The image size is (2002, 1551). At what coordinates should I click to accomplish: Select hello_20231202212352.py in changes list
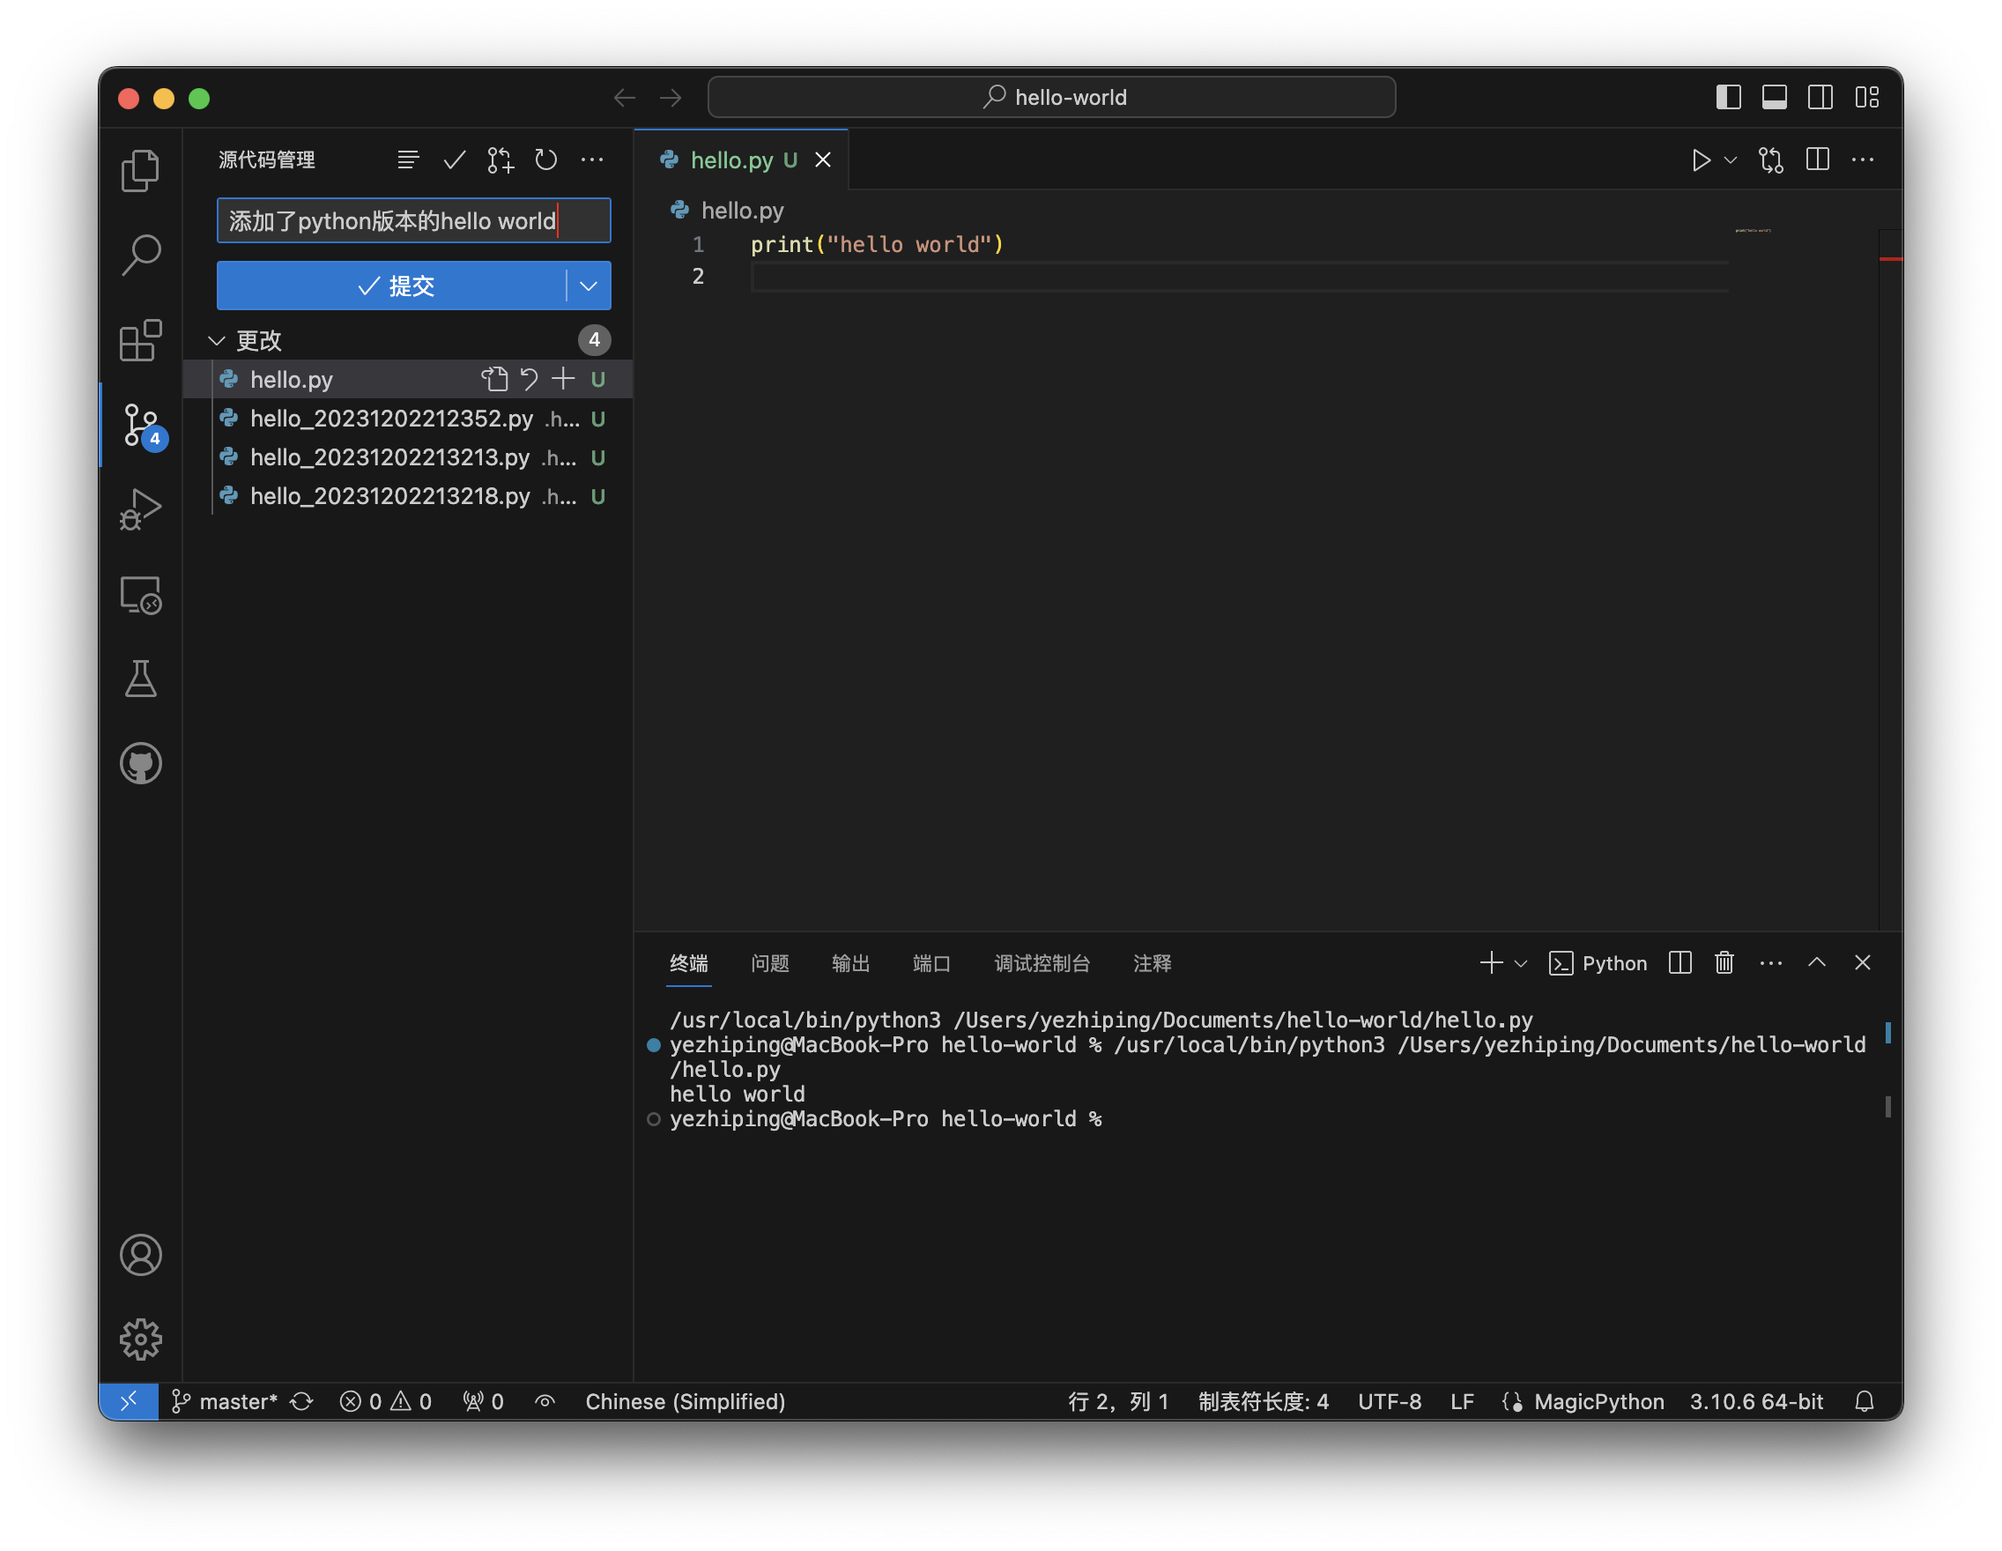tap(408, 419)
